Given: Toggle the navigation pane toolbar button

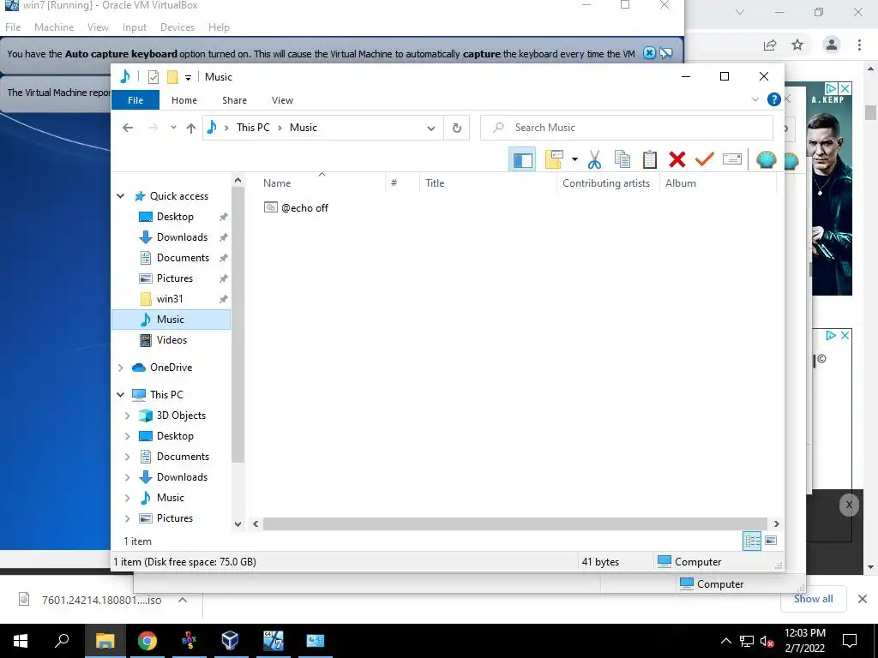Looking at the screenshot, I should click(x=522, y=160).
